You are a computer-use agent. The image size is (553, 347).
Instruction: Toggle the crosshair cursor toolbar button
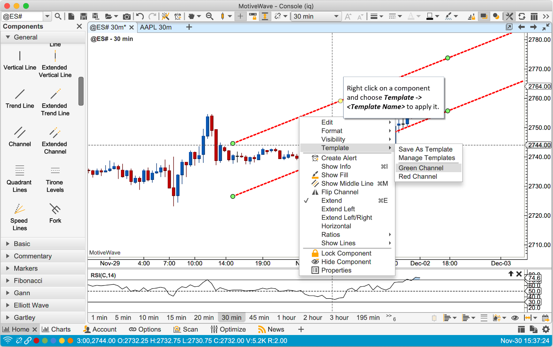click(240, 16)
